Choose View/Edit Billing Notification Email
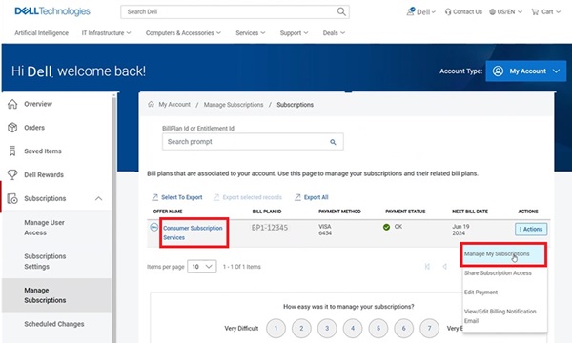Viewport: 572px width, 343px height. (500, 316)
